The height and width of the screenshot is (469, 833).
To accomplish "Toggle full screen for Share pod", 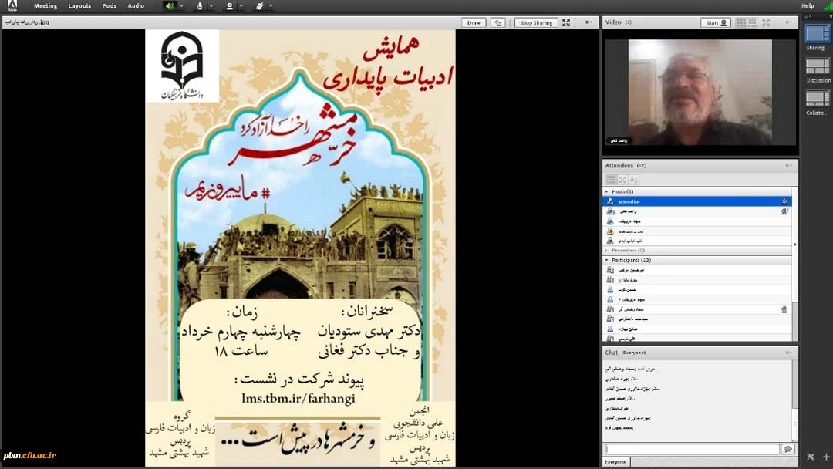I will pyautogui.click(x=566, y=23).
